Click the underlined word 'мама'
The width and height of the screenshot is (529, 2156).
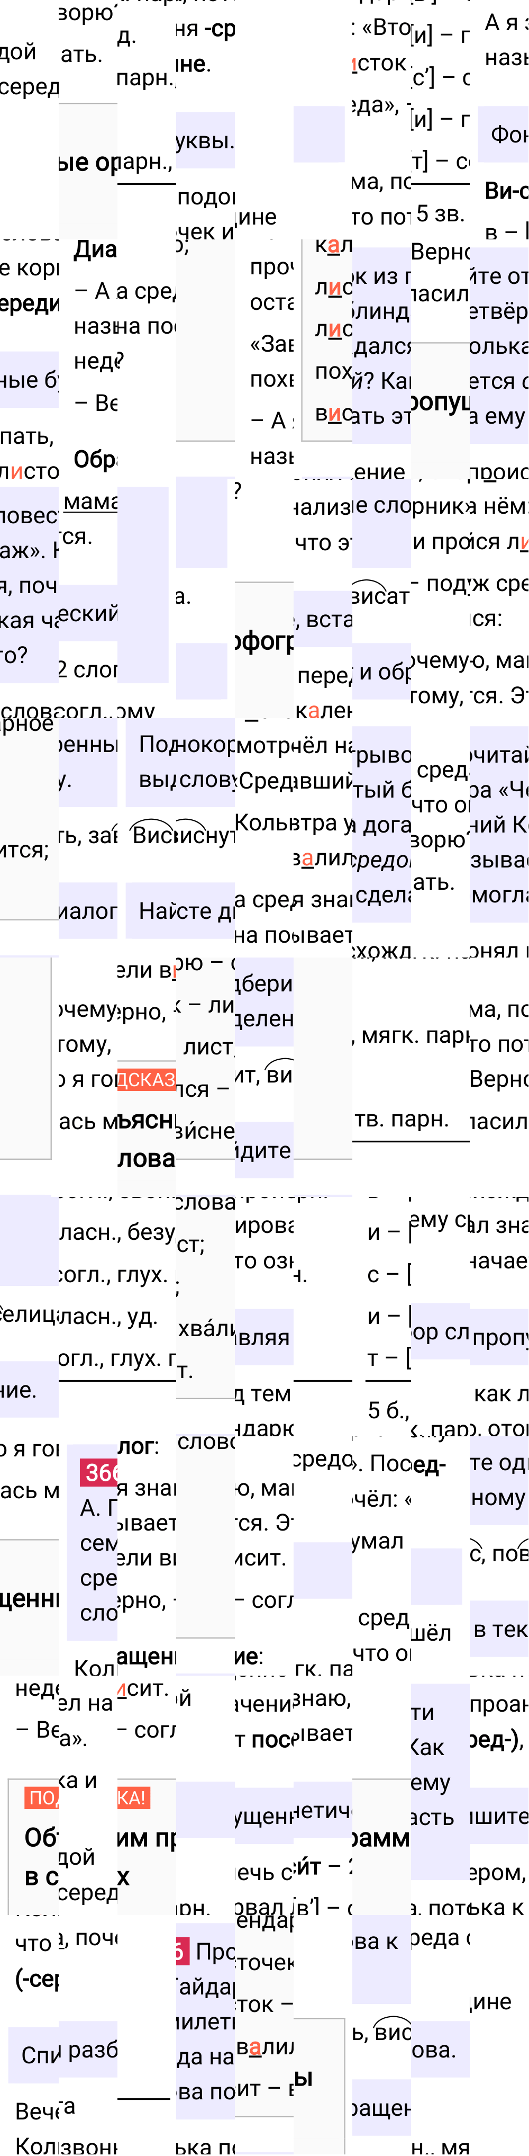[90, 502]
